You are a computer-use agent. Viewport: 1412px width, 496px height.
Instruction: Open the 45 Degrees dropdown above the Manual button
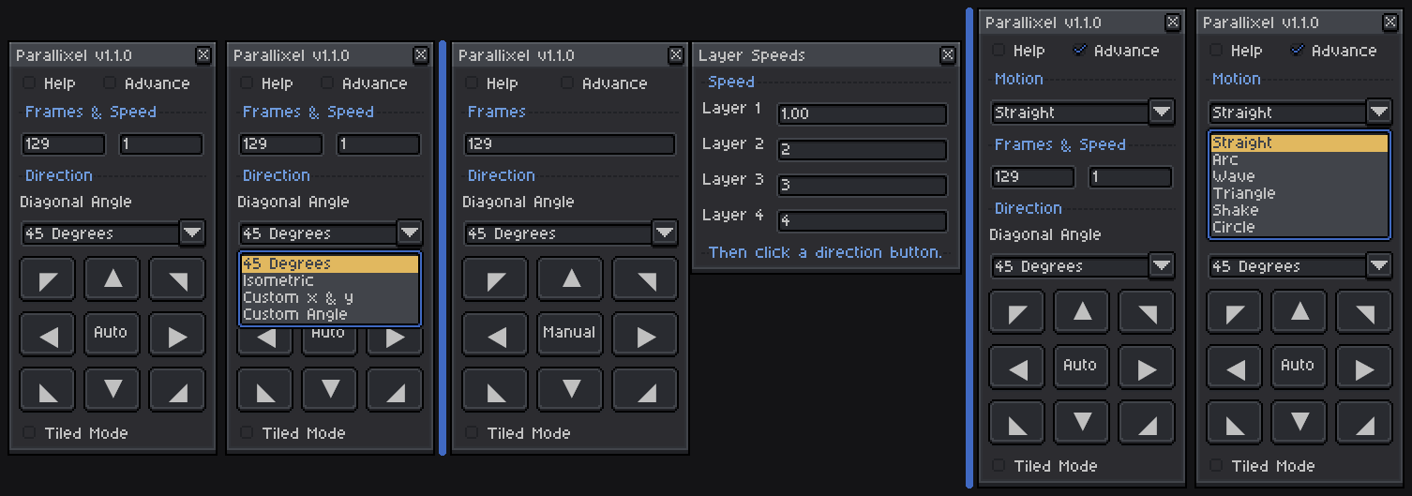(x=665, y=233)
